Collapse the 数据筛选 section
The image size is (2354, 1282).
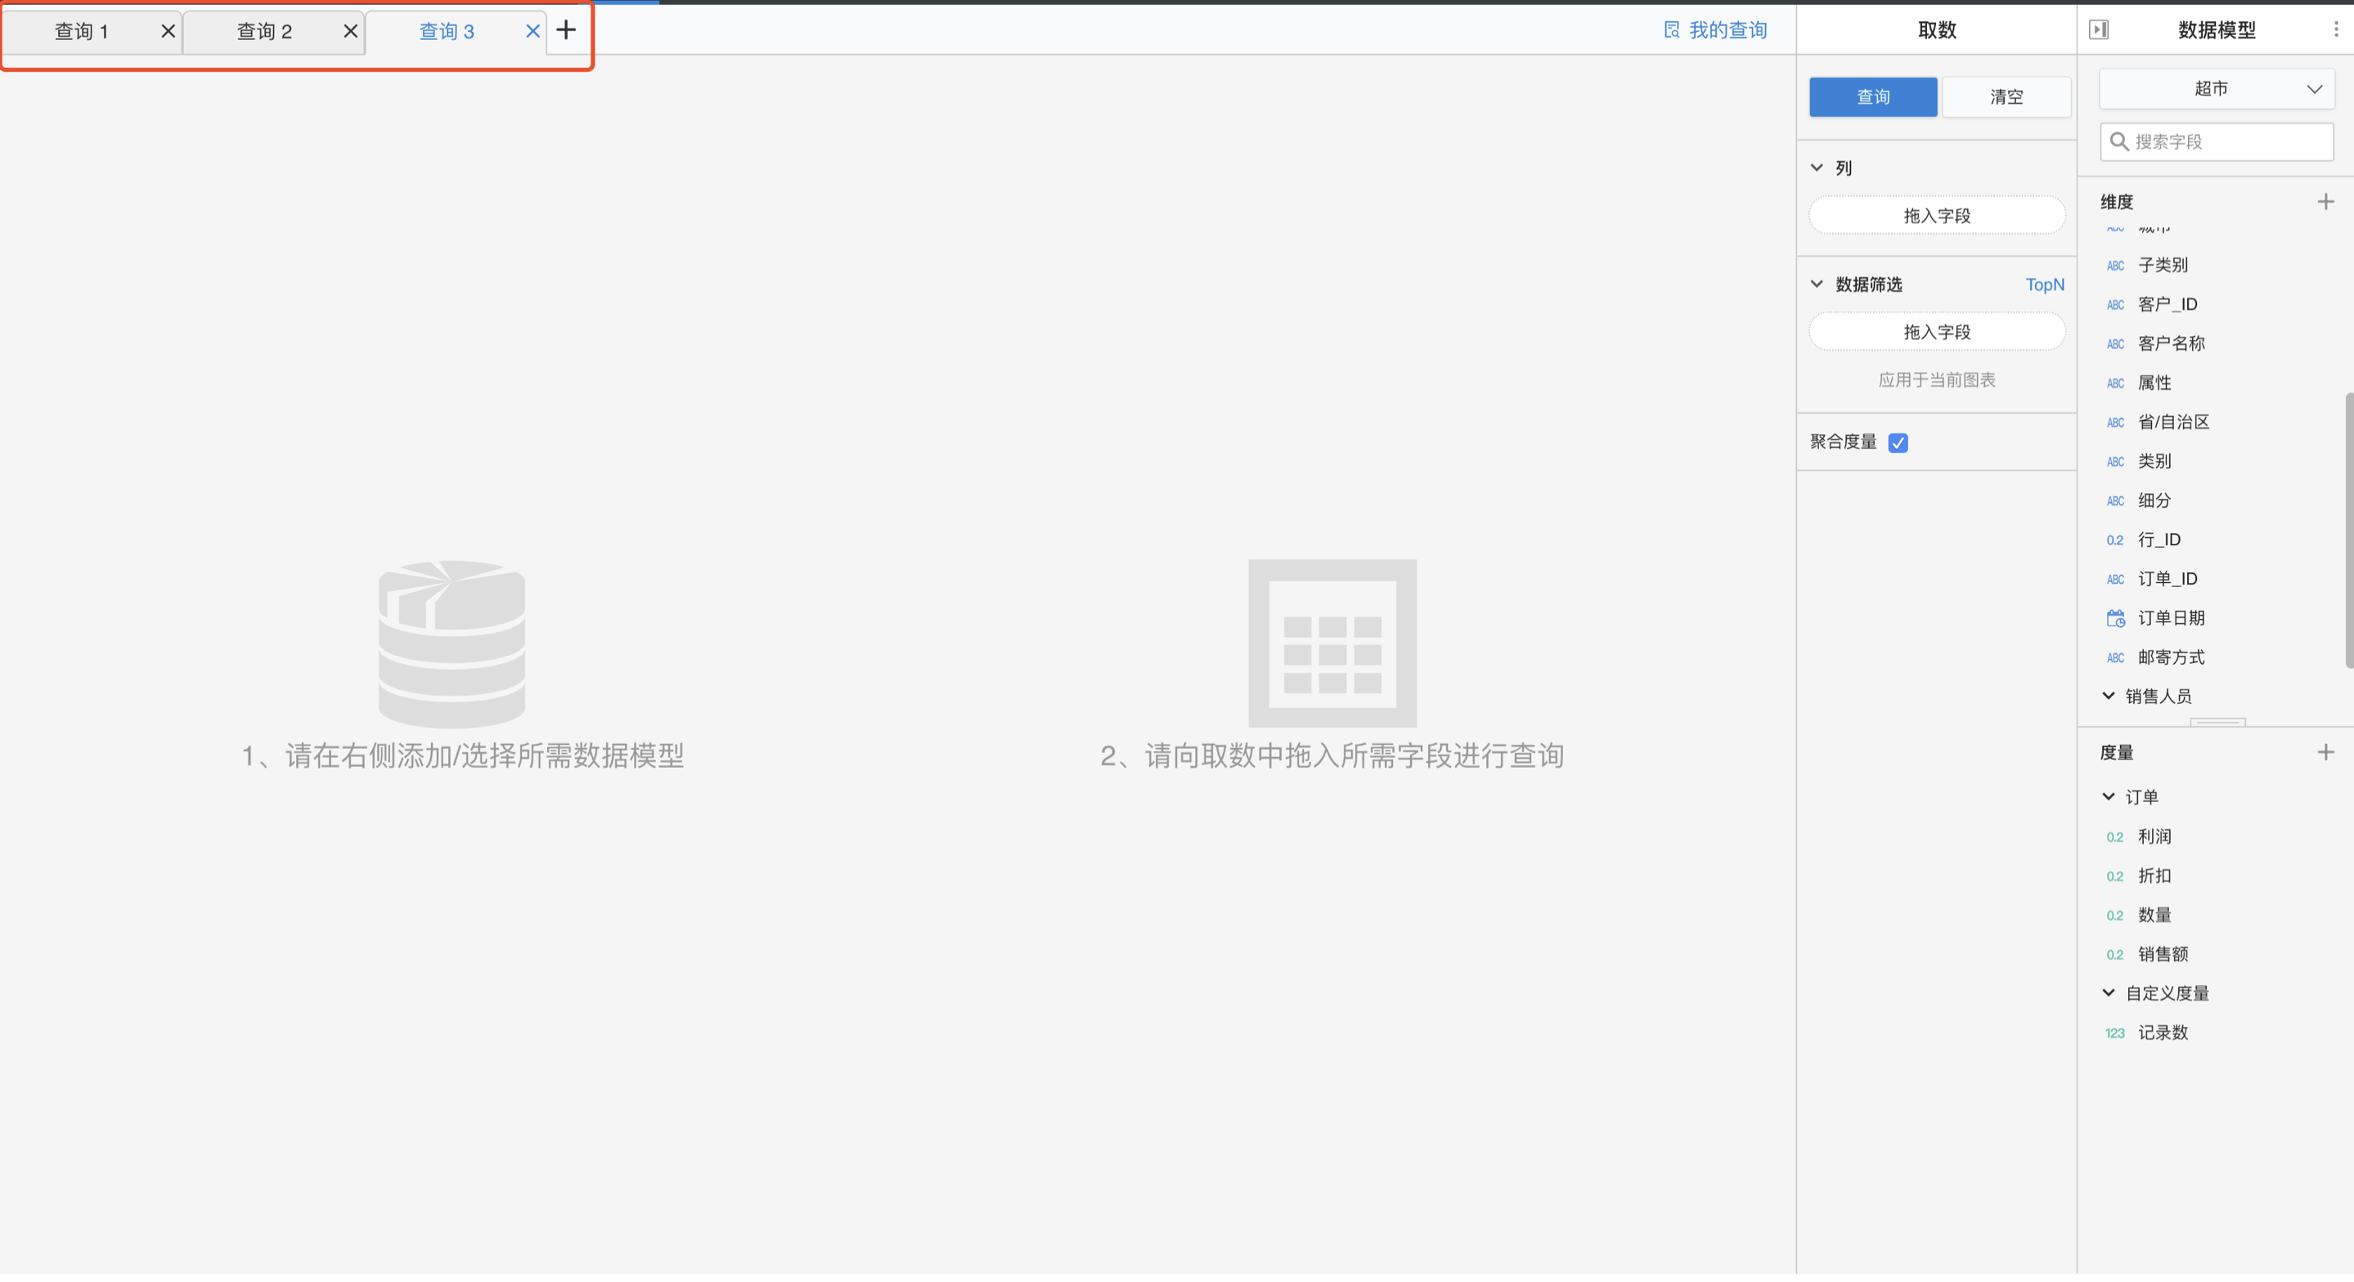pyautogui.click(x=1817, y=285)
